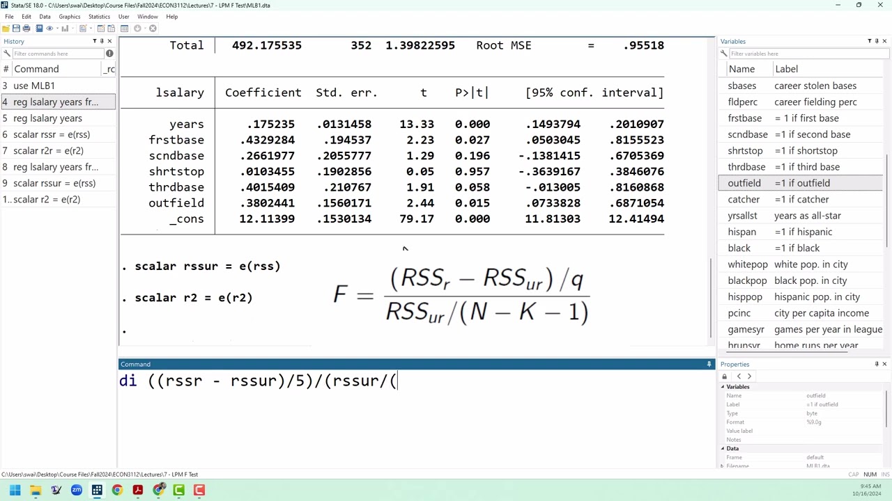This screenshot has height=501, width=892.
Task: Close the History panel
Action: pyautogui.click(x=109, y=41)
